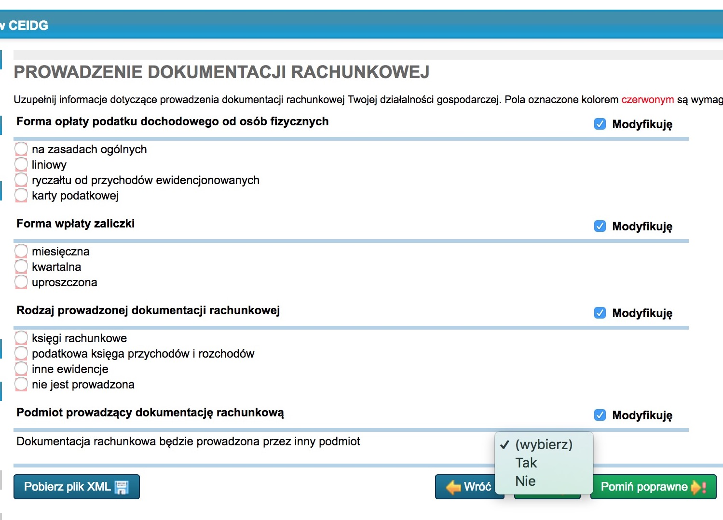Toggle Modyfikuję for Podmiot prowadzący dokumentację rachunkową
The image size is (723, 520).
point(600,415)
